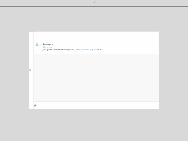Click the broken logo image in top bar
The height and width of the screenshot is (141, 188).
(94, 2)
